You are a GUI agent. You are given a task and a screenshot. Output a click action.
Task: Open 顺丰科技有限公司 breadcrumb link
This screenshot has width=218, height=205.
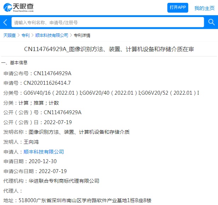(x=52, y=35)
